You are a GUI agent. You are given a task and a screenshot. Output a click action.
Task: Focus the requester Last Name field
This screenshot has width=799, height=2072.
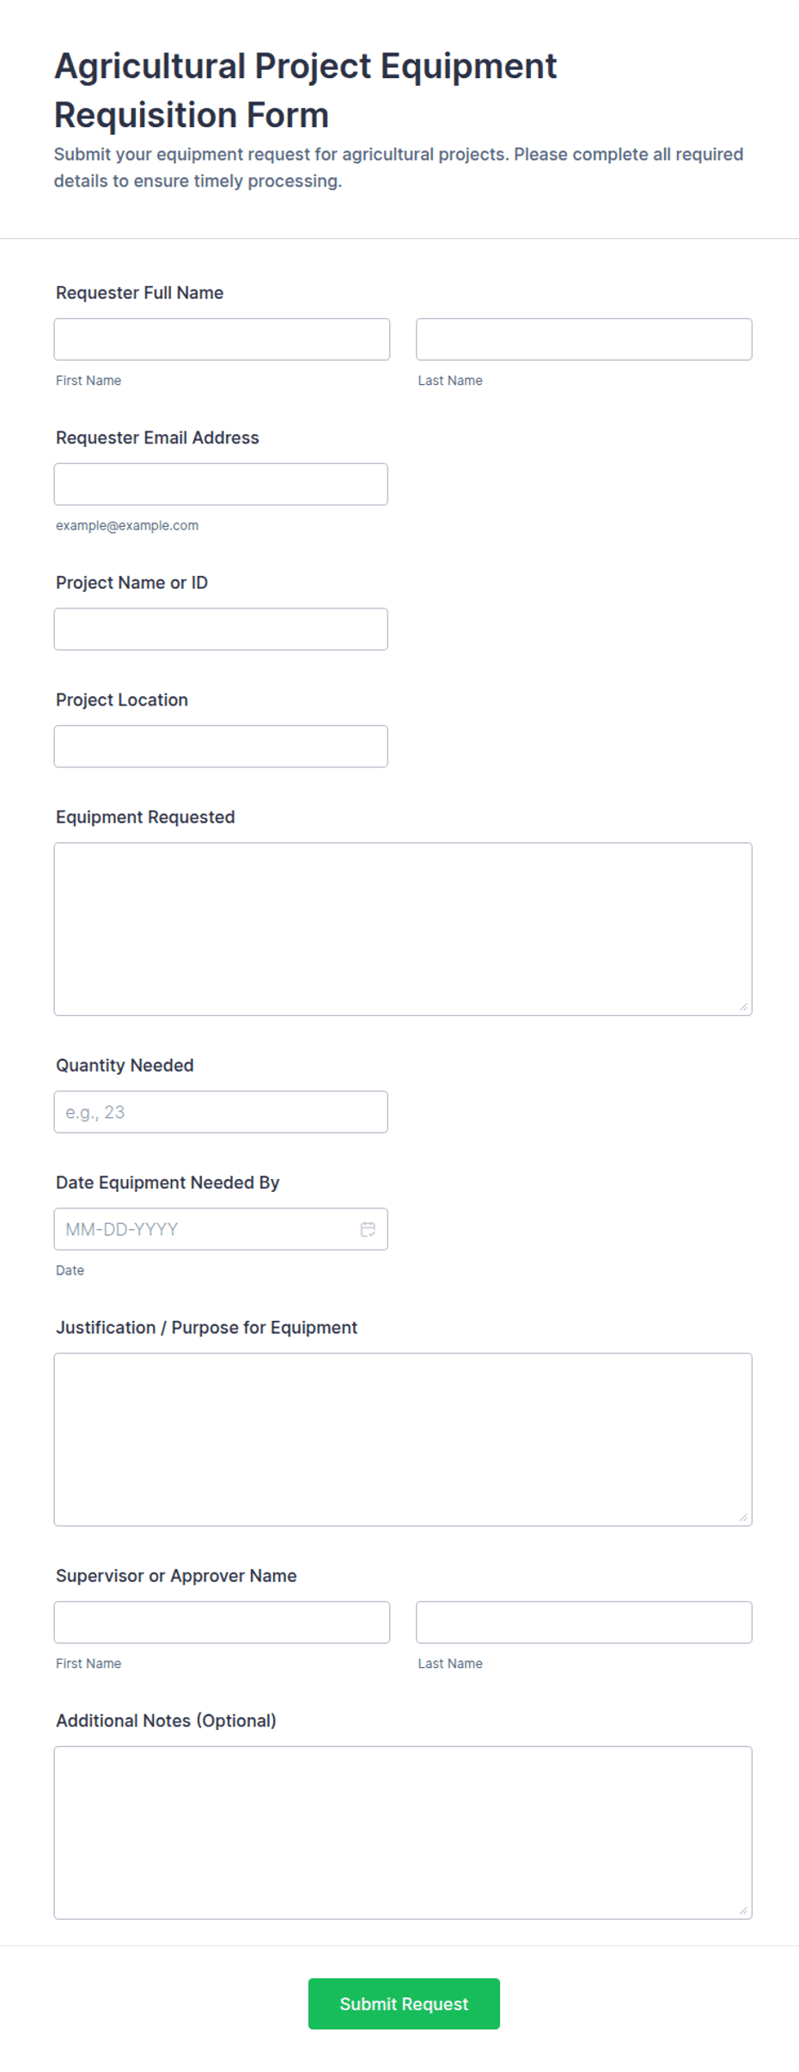coord(584,339)
